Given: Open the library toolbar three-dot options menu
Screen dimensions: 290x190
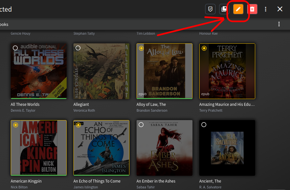Looking at the screenshot, I should (x=279, y=24).
